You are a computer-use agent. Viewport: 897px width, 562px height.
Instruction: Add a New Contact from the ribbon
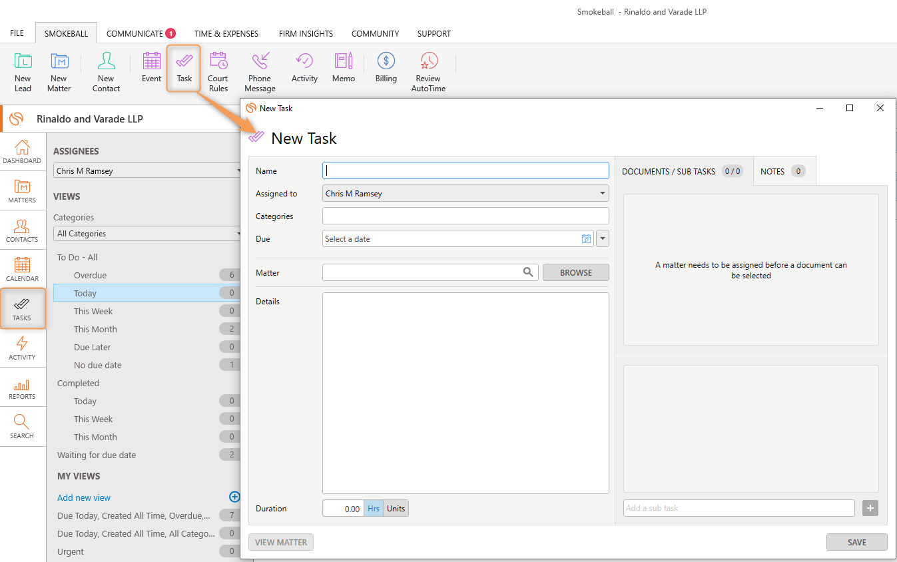click(x=106, y=72)
